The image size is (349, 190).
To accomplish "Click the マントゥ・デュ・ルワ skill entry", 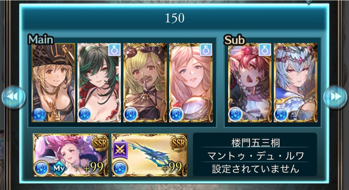I will click(x=255, y=156).
